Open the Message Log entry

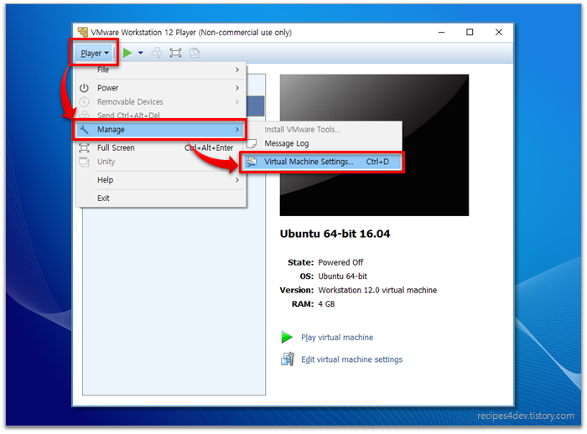[x=325, y=143]
